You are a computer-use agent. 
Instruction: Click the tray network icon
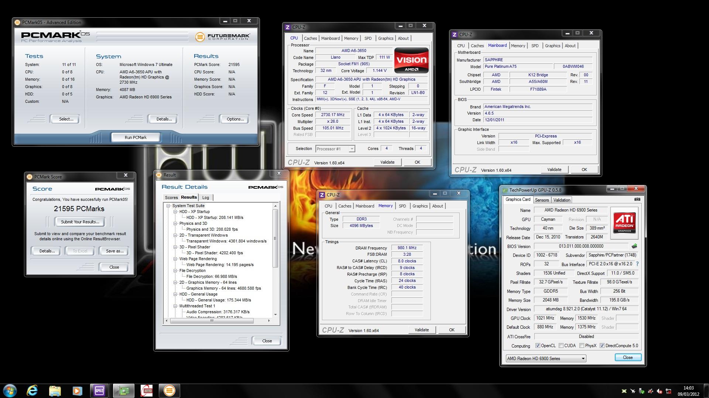pyautogui.click(x=668, y=391)
